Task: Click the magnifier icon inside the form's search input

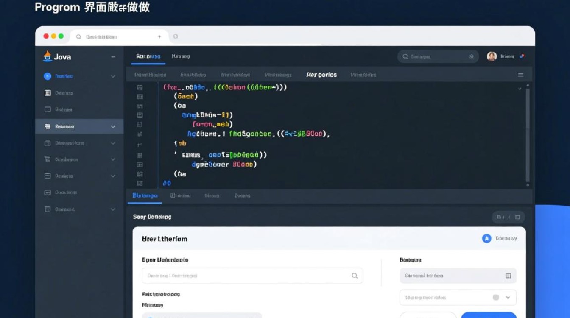Action: 355,275
